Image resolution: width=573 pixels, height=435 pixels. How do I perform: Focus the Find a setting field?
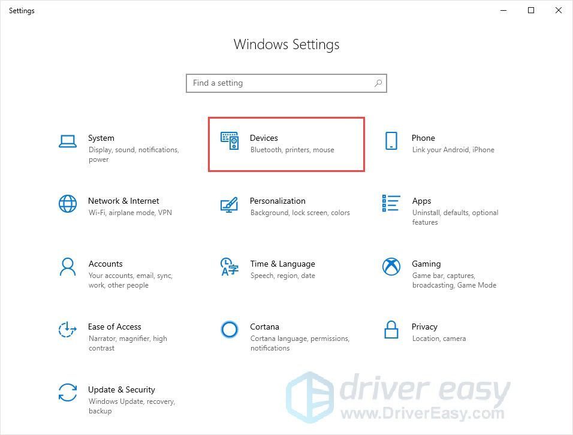[x=286, y=83]
